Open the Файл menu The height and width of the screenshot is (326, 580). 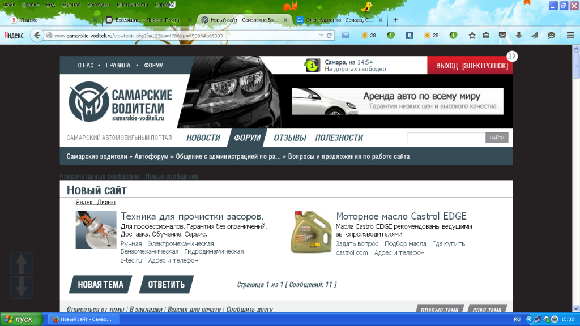coord(9,5)
